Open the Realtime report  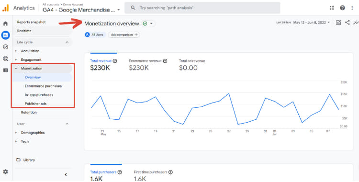pos(24,31)
